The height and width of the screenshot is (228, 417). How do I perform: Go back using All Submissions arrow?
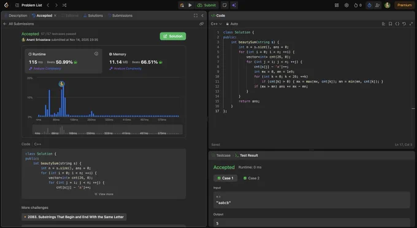(x=5, y=24)
